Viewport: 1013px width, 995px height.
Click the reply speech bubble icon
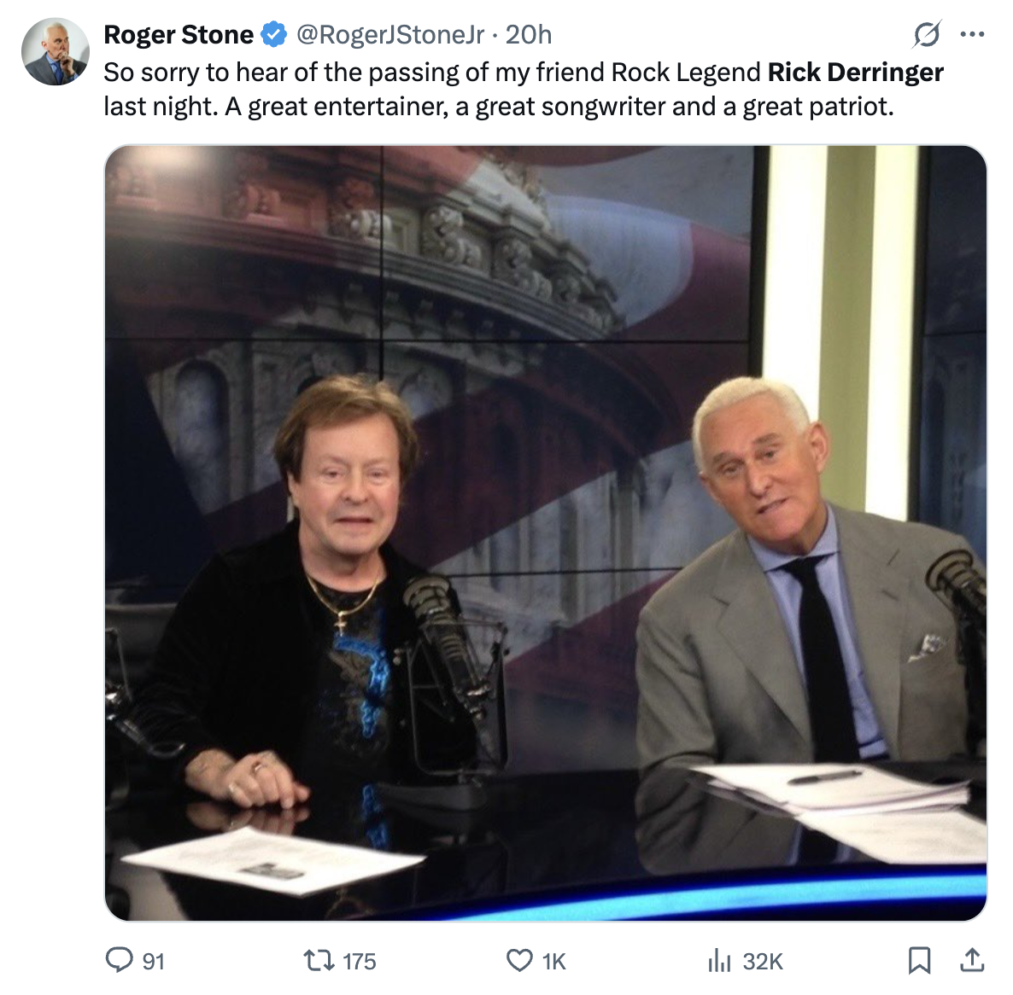point(120,959)
